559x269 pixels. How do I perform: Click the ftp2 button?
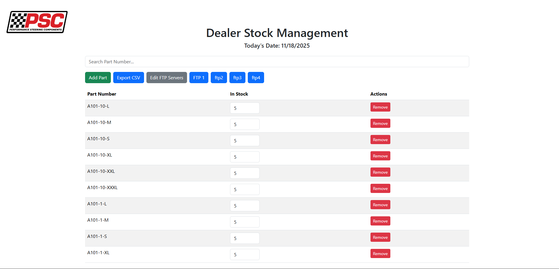pyautogui.click(x=219, y=78)
